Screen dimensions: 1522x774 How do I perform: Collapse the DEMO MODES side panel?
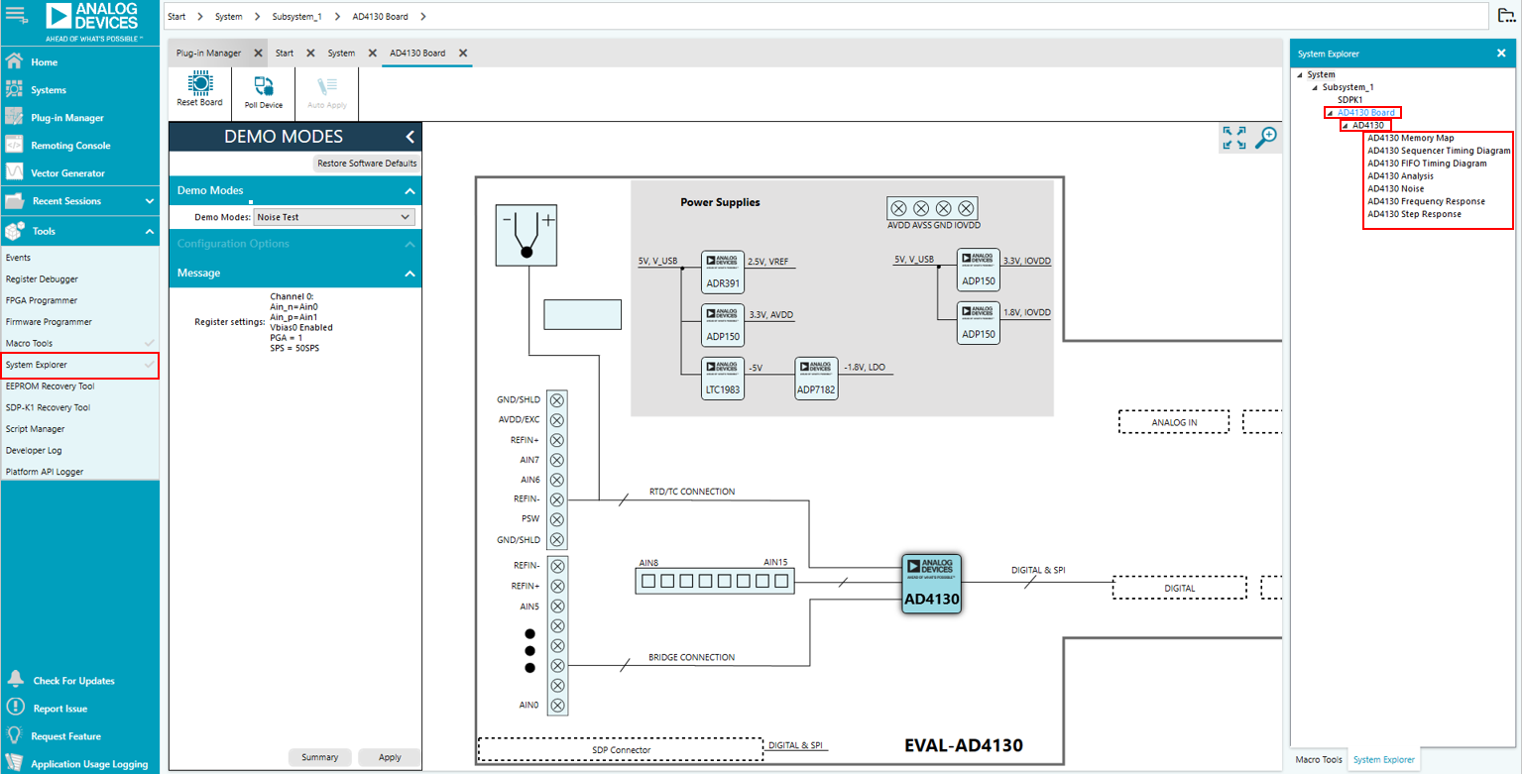coord(410,137)
